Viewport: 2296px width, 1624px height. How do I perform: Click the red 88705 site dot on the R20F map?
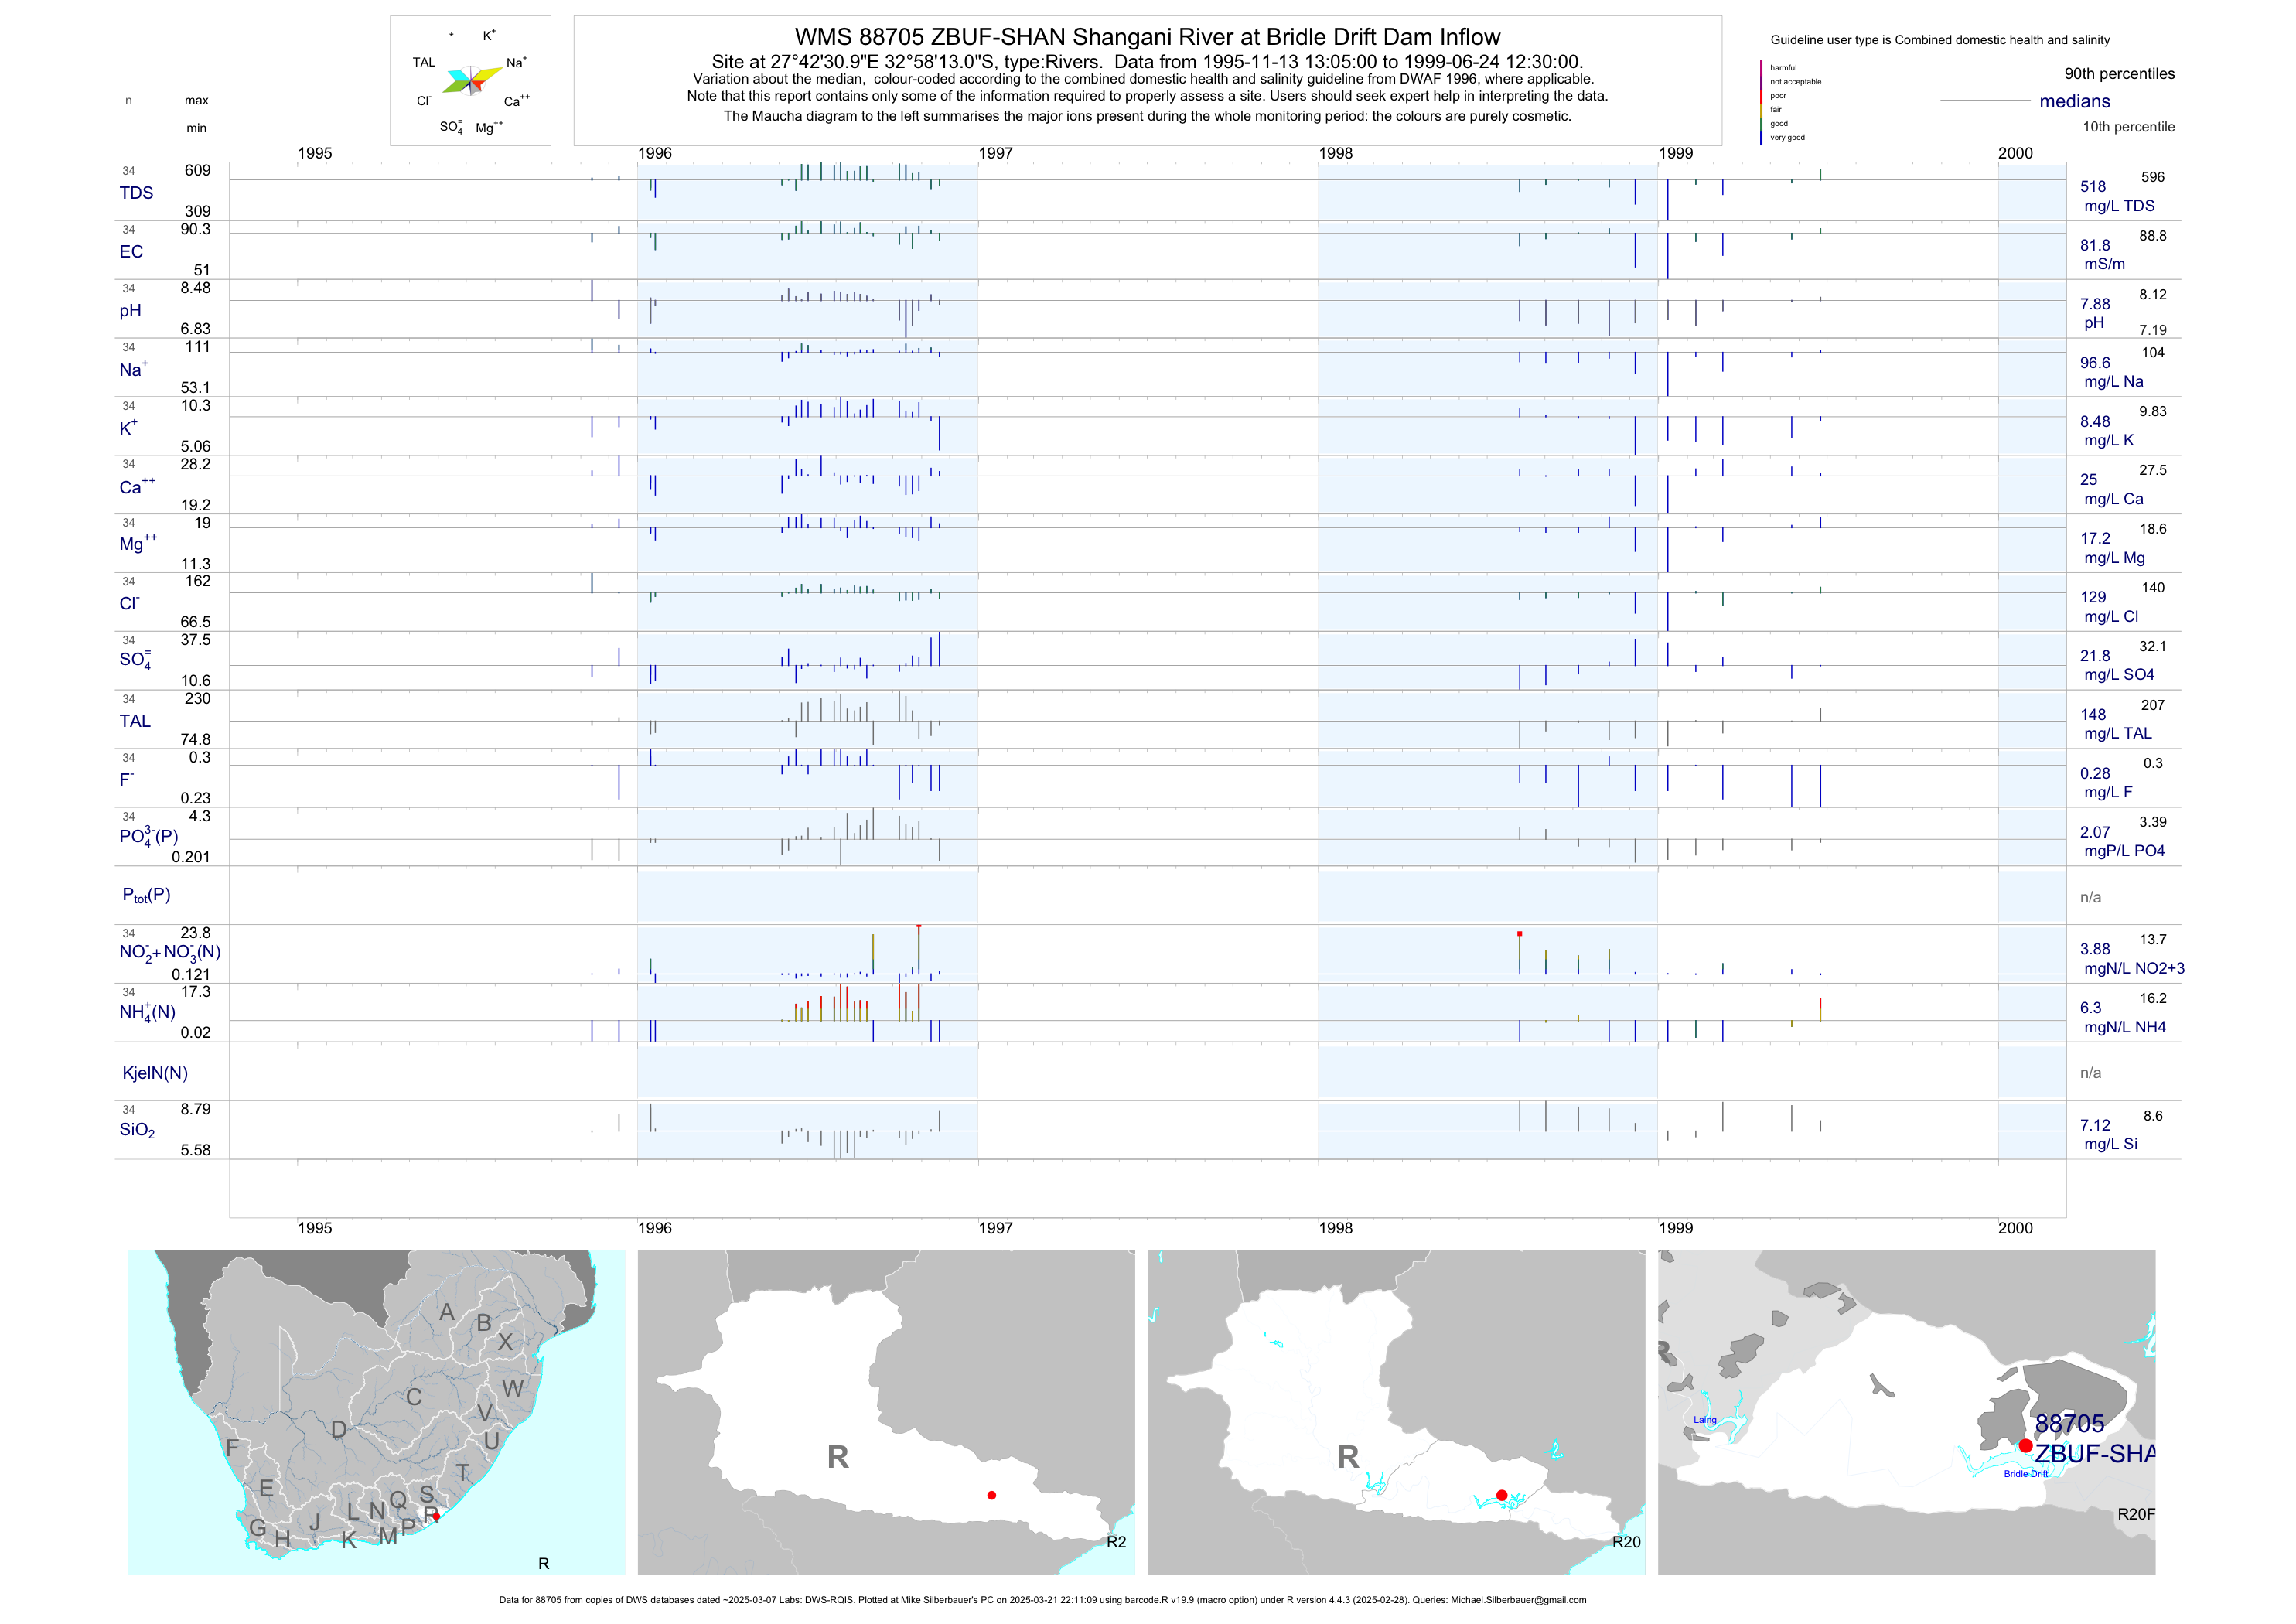tap(2025, 1445)
